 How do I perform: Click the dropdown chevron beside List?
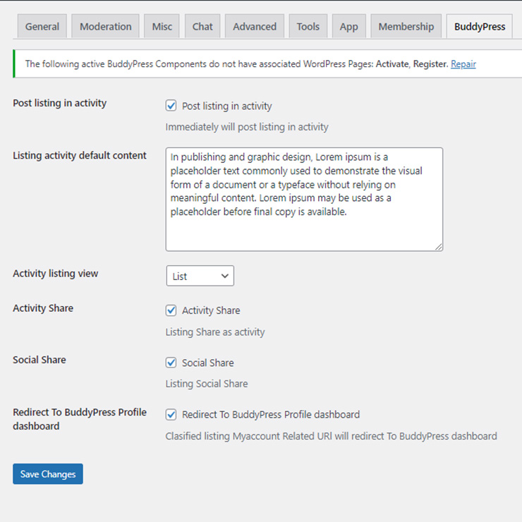tap(225, 276)
